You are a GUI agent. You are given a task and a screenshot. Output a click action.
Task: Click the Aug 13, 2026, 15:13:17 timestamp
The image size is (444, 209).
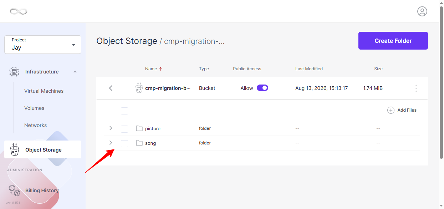click(x=321, y=88)
